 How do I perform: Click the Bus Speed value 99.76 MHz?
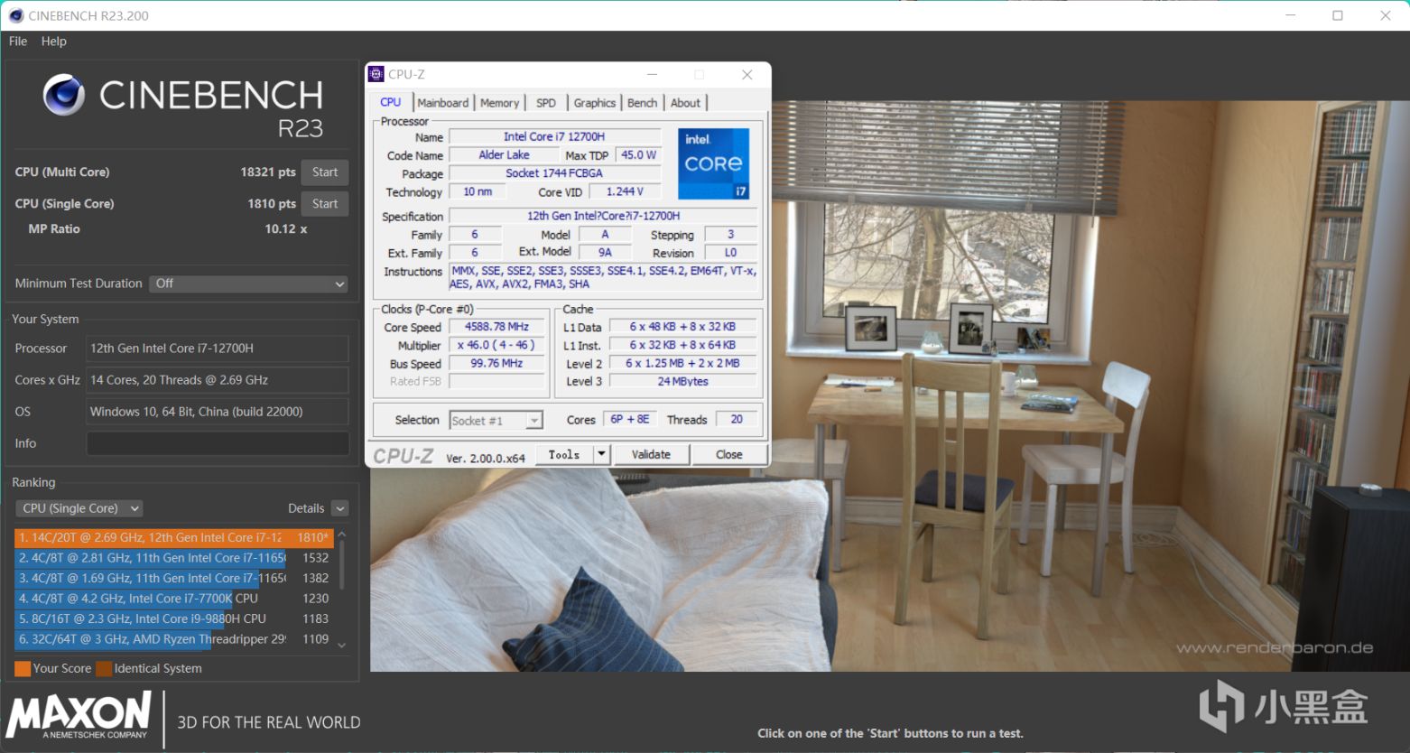[497, 363]
